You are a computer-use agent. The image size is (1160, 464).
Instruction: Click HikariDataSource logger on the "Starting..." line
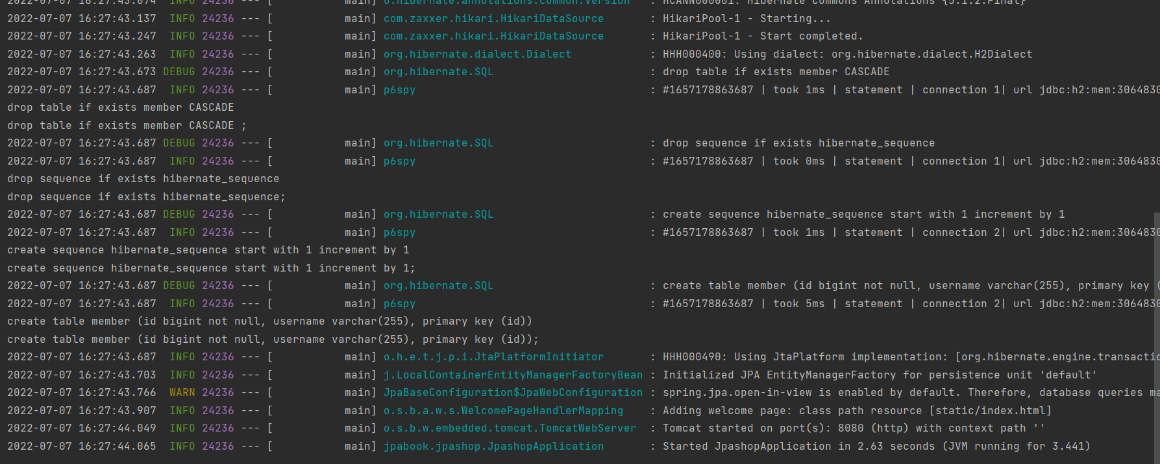coord(493,19)
